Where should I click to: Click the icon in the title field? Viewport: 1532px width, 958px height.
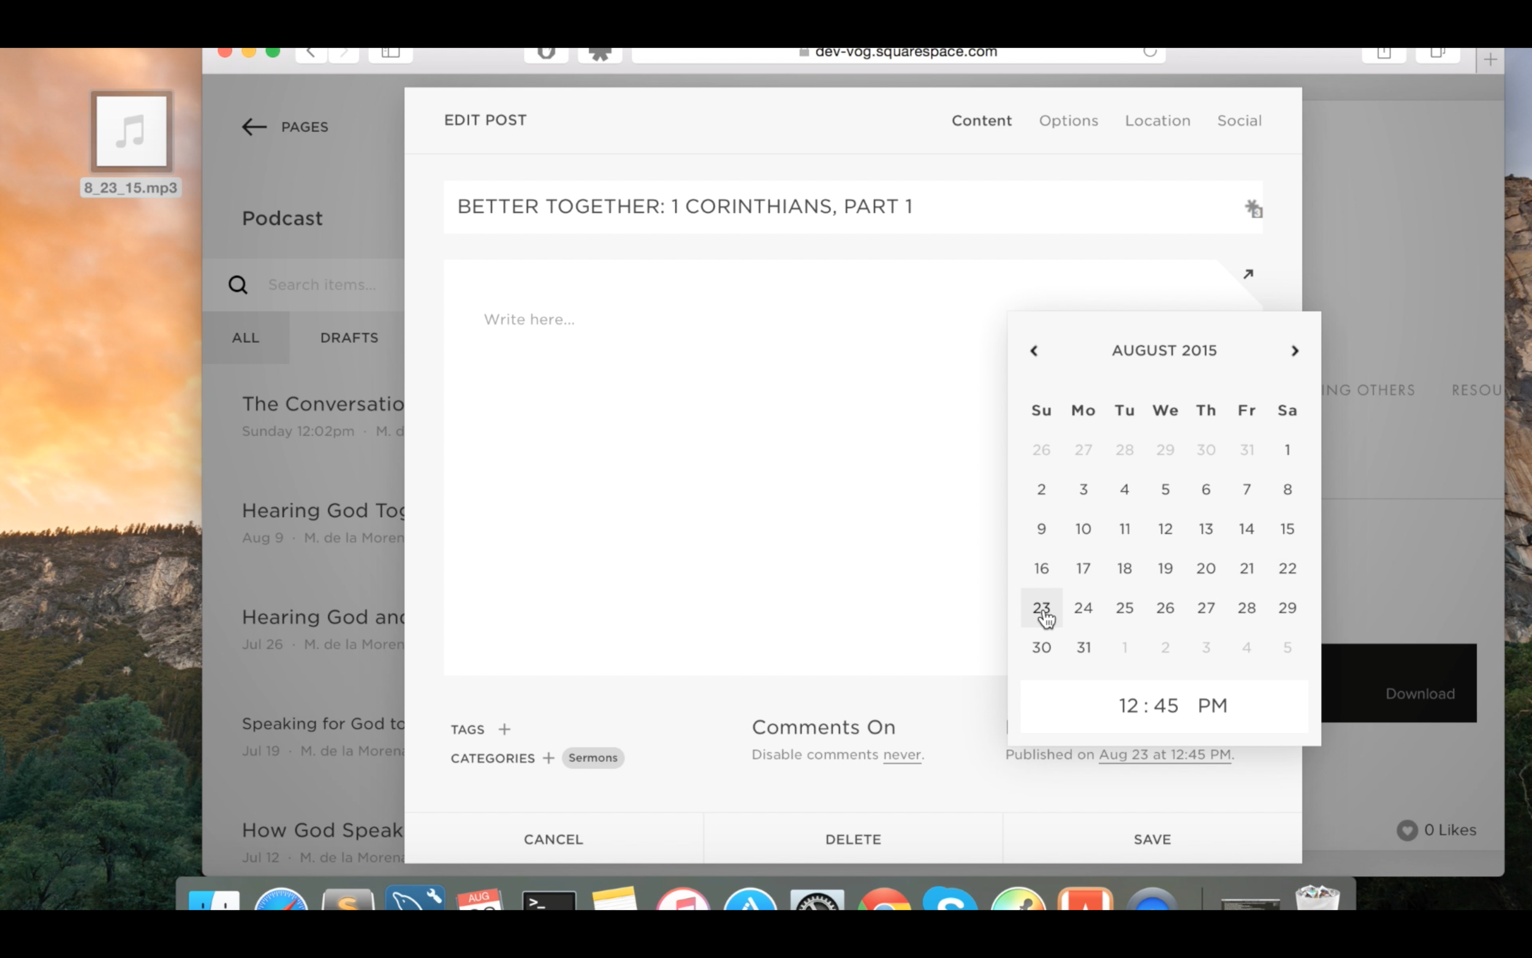click(1253, 208)
